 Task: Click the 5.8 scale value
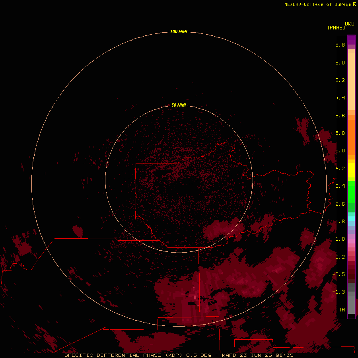coord(340,133)
